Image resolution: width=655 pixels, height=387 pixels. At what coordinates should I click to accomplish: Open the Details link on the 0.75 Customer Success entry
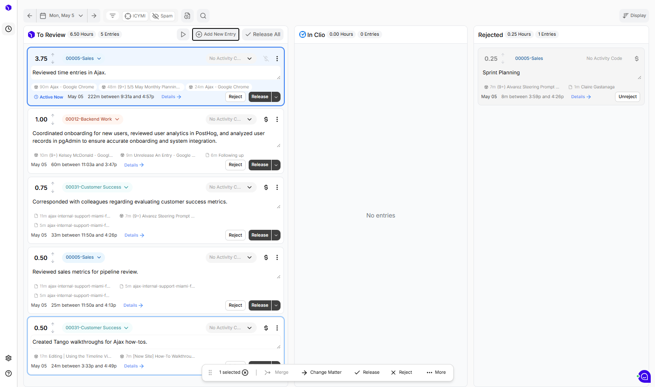click(x=134, y=235)
